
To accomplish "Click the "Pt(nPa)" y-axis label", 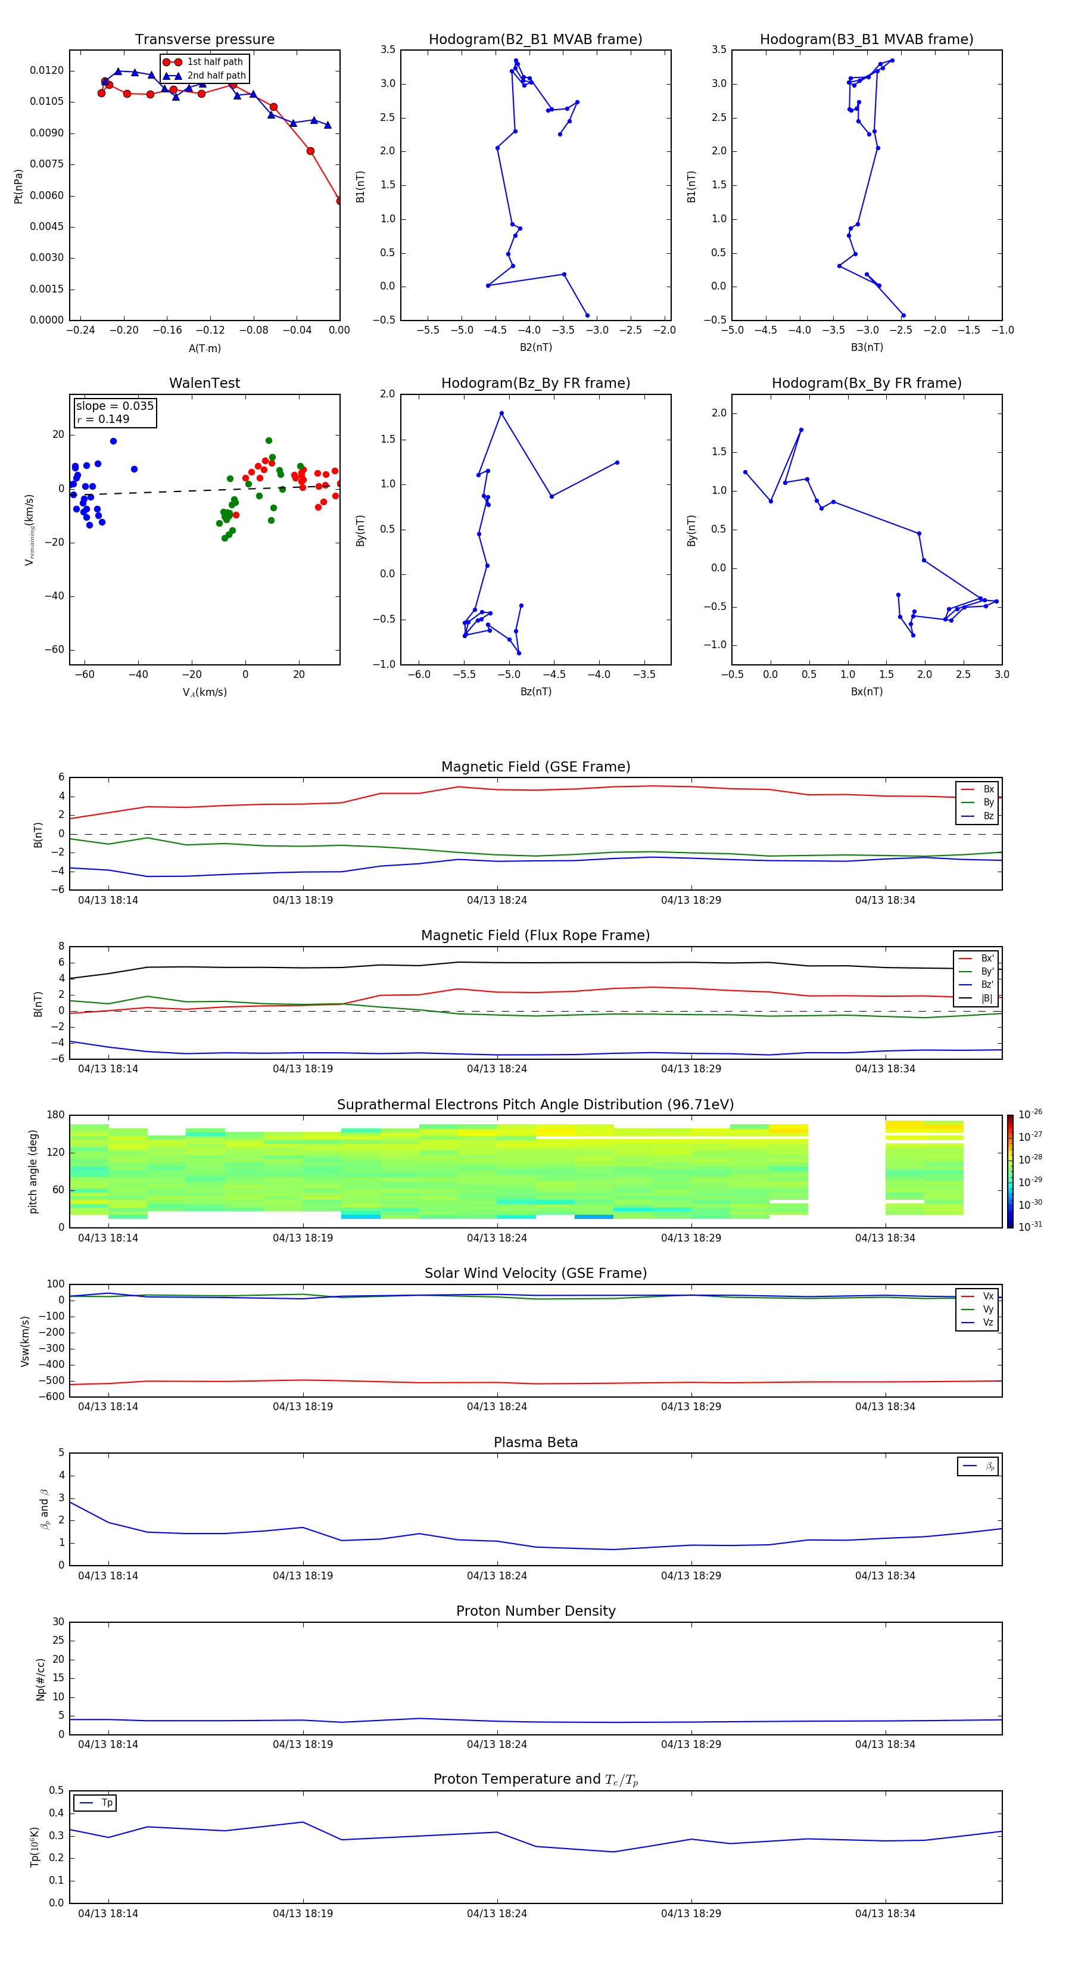I will (18, 186).
